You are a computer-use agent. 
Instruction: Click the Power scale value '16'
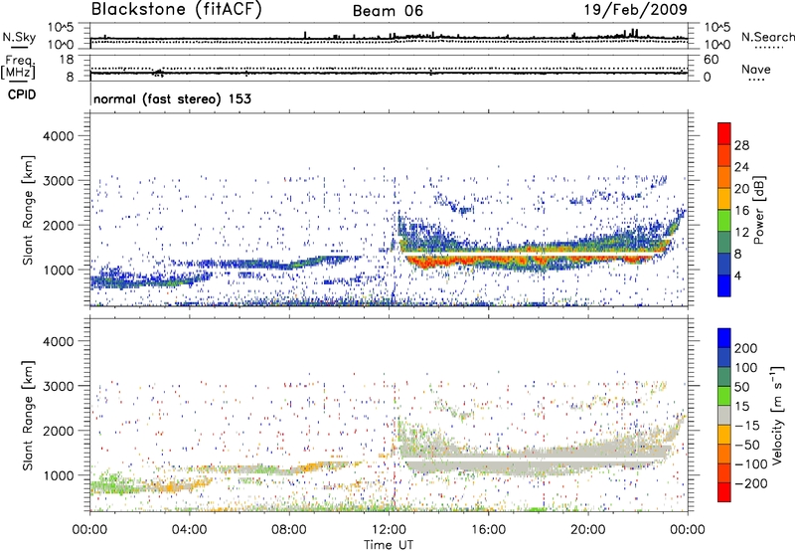coord(741,211)
